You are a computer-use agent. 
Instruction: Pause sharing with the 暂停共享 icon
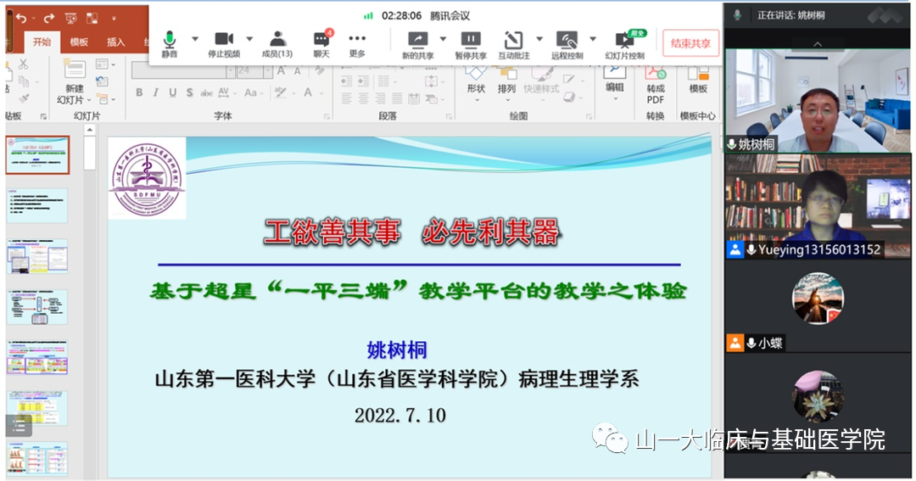pos(471,39)
